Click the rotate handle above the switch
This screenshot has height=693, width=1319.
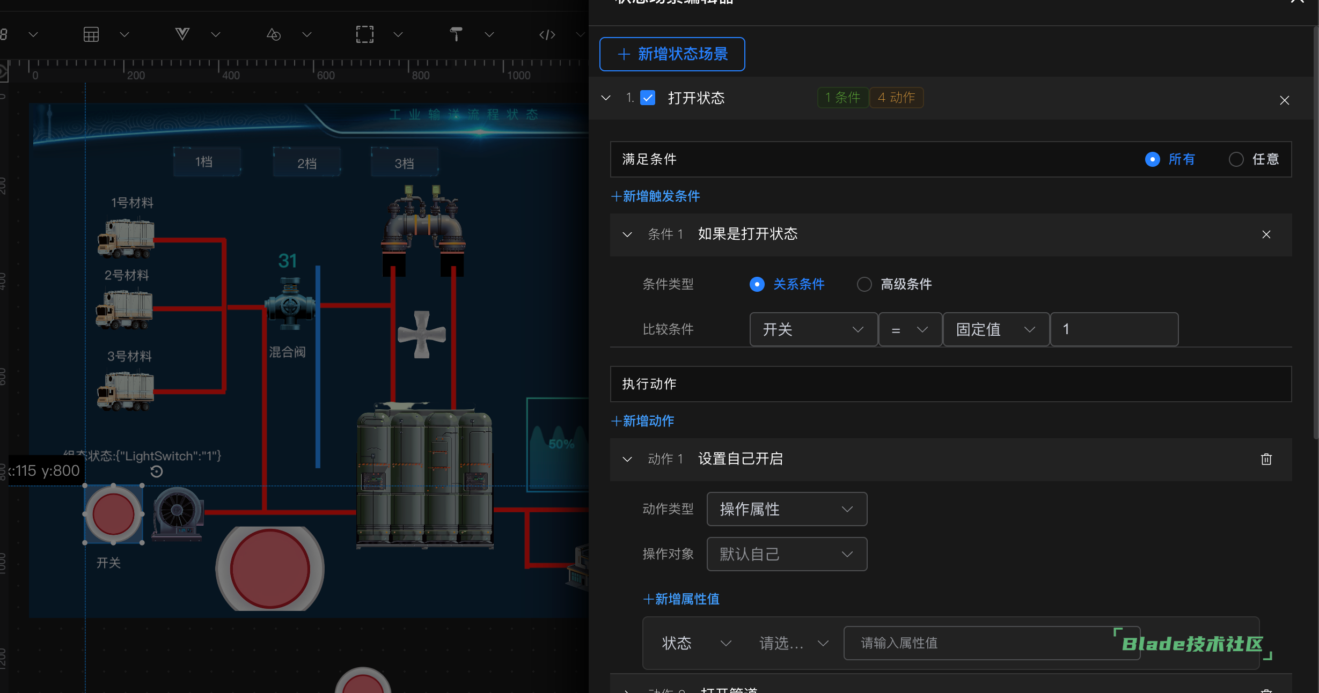[x=156, y=471]
